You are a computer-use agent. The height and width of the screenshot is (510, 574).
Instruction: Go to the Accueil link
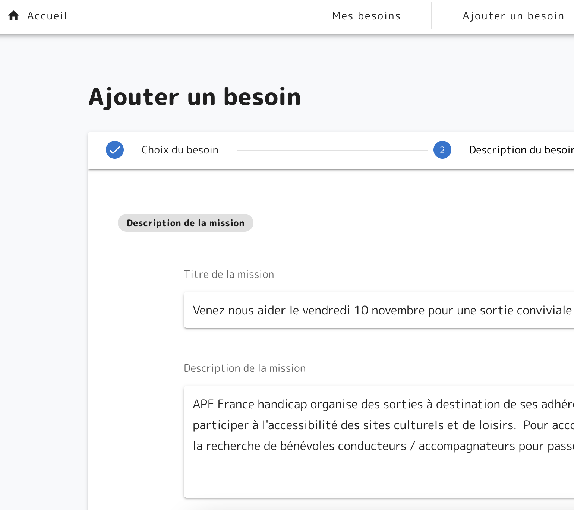click(47, 16)
